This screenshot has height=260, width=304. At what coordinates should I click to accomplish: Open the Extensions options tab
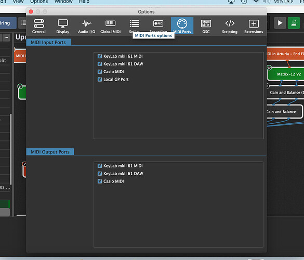[x=254, y=26]
